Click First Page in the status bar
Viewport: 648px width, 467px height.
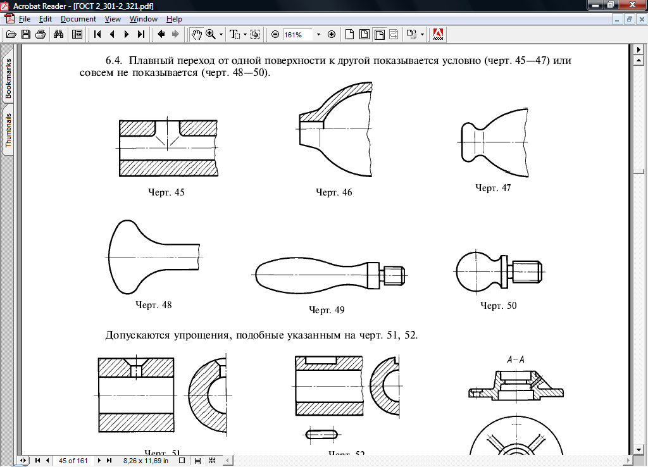click(x=37, y=461)
